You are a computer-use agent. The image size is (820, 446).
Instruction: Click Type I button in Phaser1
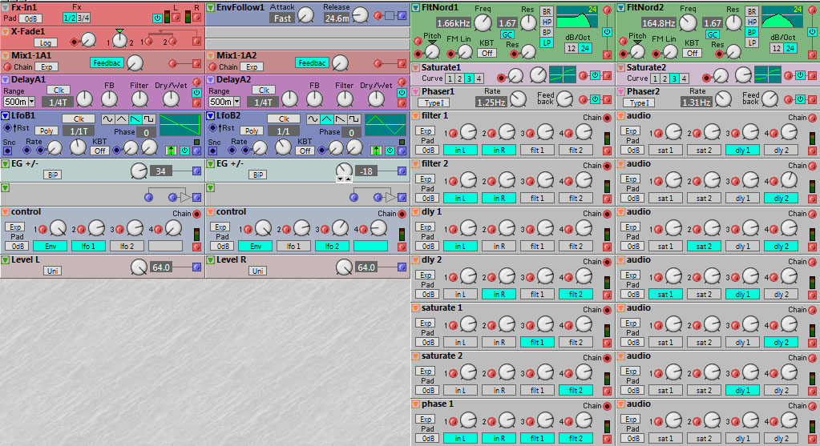434,102
